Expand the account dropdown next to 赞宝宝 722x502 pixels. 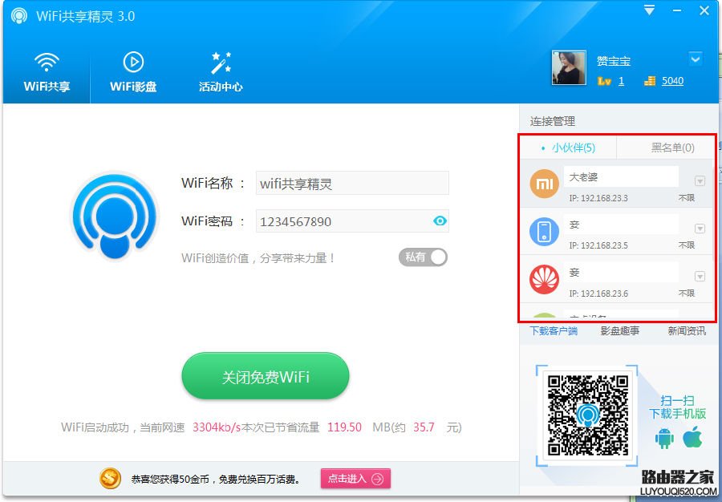coord(696,59)
